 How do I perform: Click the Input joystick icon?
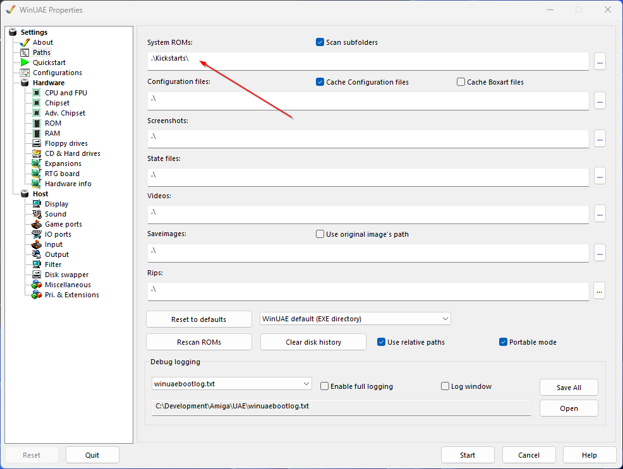(37, 244)
